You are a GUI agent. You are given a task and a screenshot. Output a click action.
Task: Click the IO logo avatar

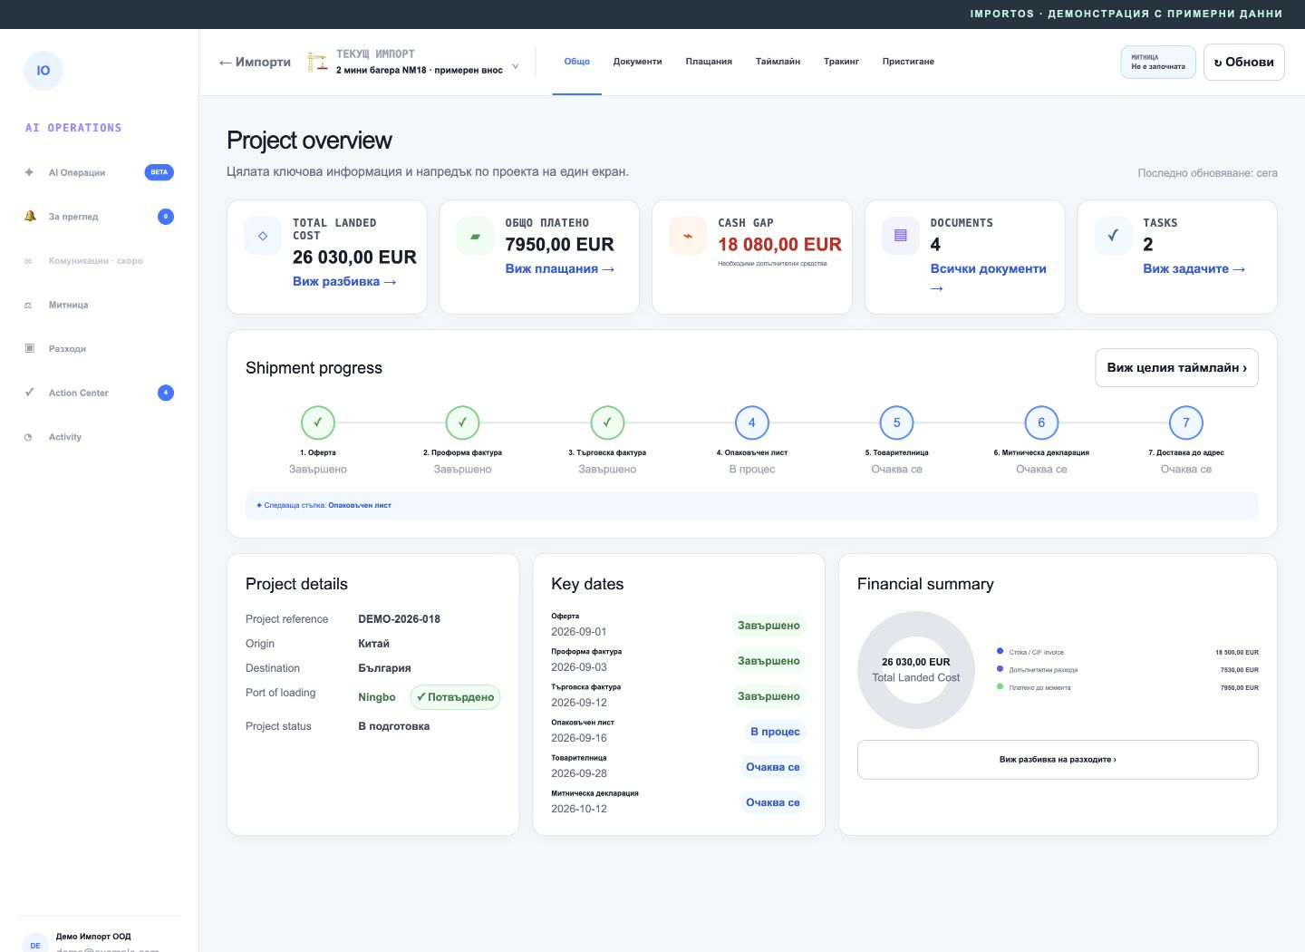coord(43,71)
